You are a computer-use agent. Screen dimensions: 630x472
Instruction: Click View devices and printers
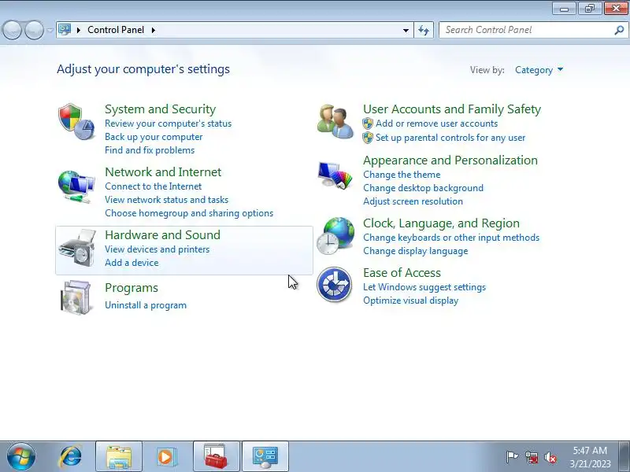point(157,249)
